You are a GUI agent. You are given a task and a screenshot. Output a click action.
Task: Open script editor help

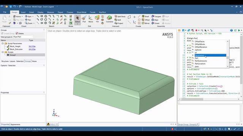tap(231, 30)
